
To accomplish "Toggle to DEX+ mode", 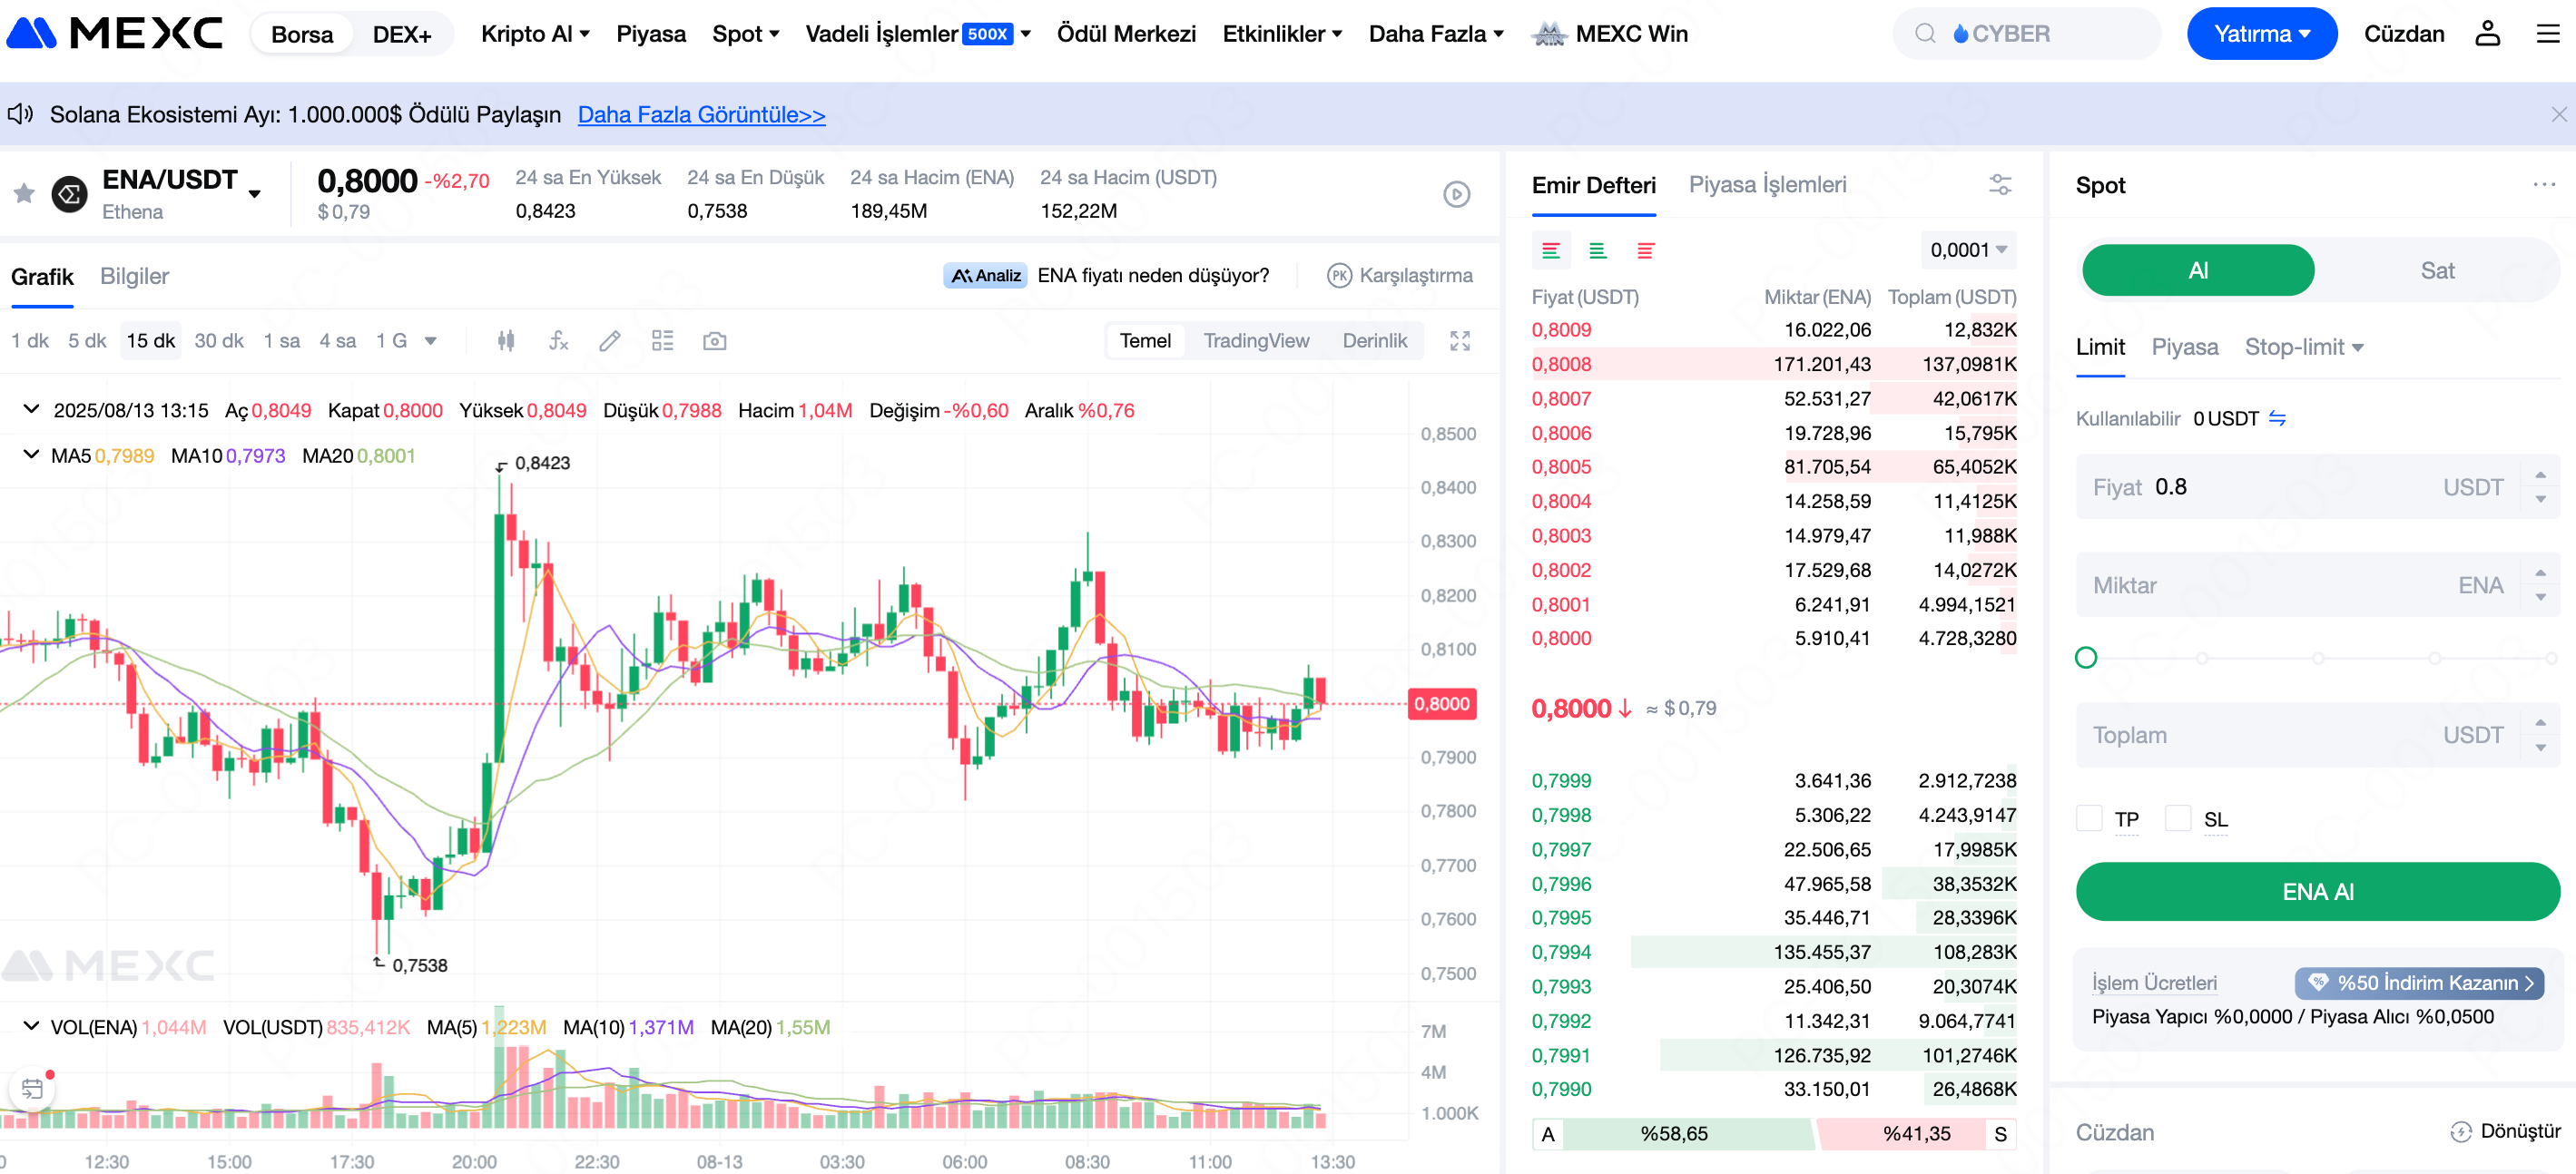I will pos(401,34).
